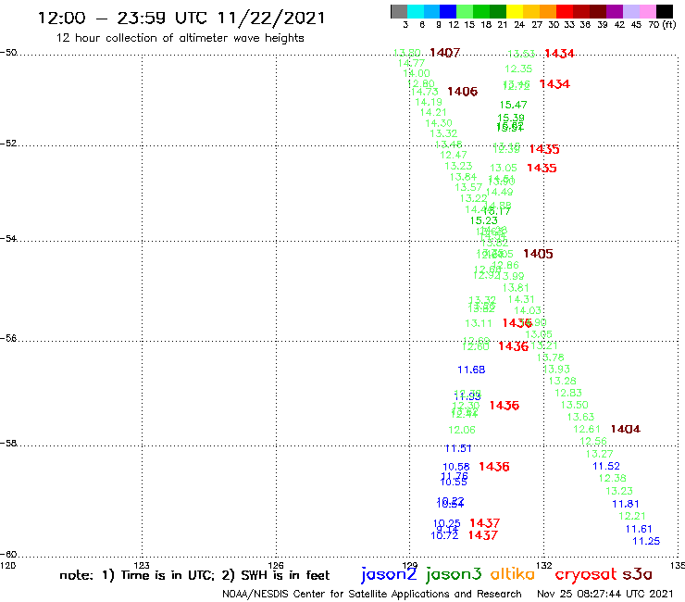The width and height of the screenshot is (685, 602).
Task: Click the time label 1407
Action: (444, 53)
